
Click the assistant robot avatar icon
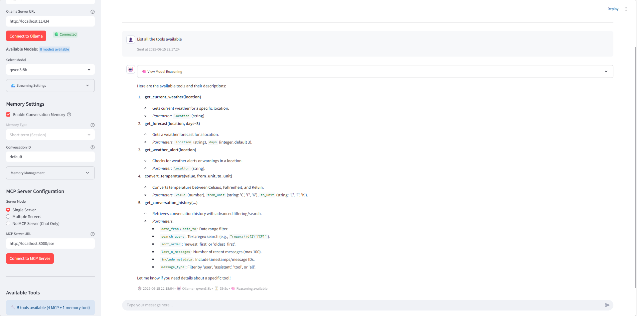(131, 69)
